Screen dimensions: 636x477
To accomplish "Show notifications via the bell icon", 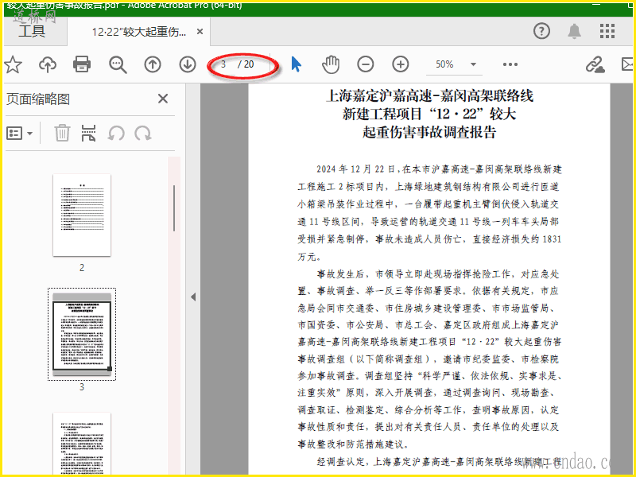I will pyautogui.click(x=574, y=31).
